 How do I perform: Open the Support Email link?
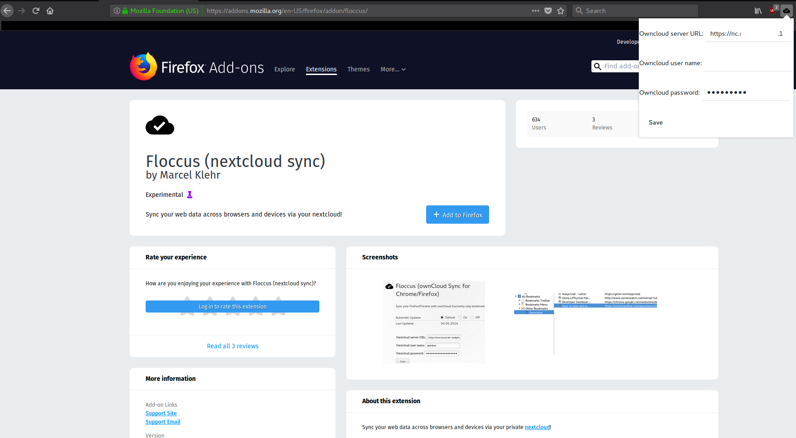pos(163,422)
